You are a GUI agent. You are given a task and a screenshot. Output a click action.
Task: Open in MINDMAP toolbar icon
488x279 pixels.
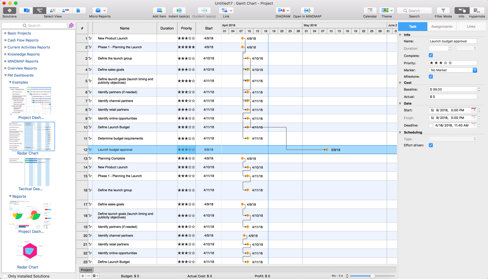pyautogui.click(x=307, y=11)
